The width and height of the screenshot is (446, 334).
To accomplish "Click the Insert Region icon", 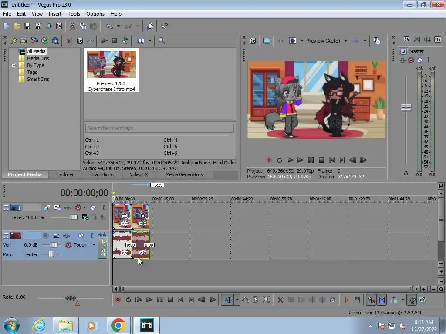I will point(357,300).
